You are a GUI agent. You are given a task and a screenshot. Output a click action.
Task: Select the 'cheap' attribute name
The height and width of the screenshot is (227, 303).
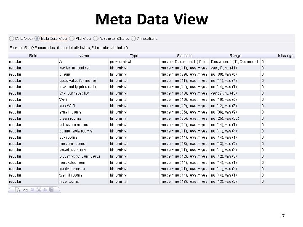tap(65, 74)
